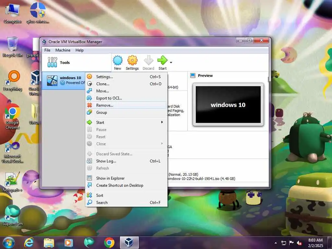Click the Group icon in the context menu

(89, 112)
